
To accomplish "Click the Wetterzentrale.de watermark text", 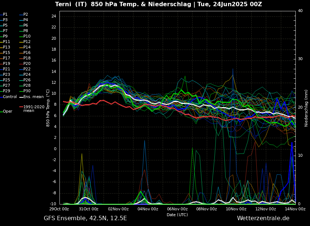I will pyautogui.click(x=263, y=218).
